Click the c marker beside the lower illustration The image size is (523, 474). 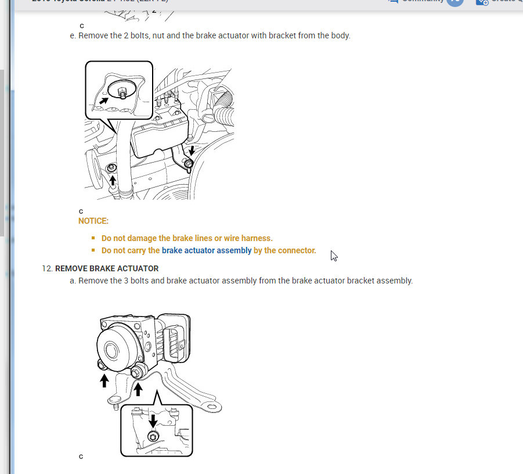point(81,457)
